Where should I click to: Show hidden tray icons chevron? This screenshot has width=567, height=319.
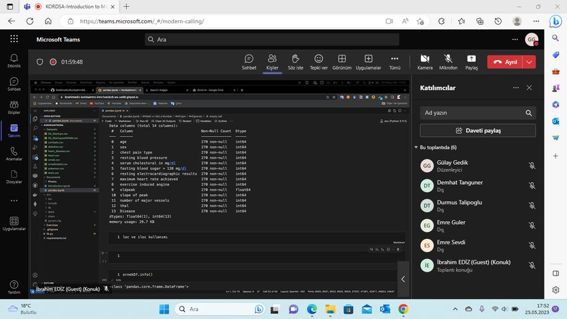pyautogui.click(x=455, y=309)
